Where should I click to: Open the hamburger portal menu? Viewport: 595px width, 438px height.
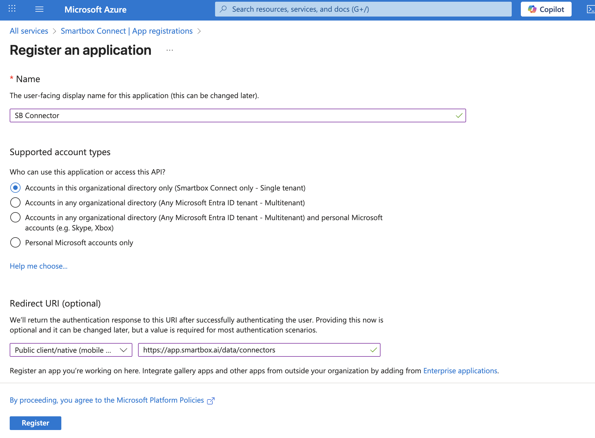[39, 9]
